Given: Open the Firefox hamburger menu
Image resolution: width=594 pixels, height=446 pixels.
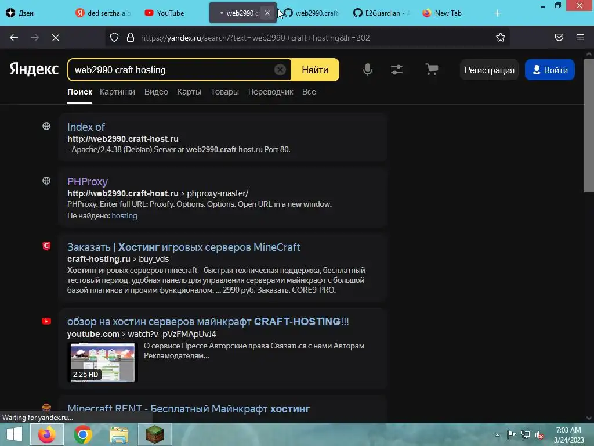Looking at the screenshot, I should point(580,37).
